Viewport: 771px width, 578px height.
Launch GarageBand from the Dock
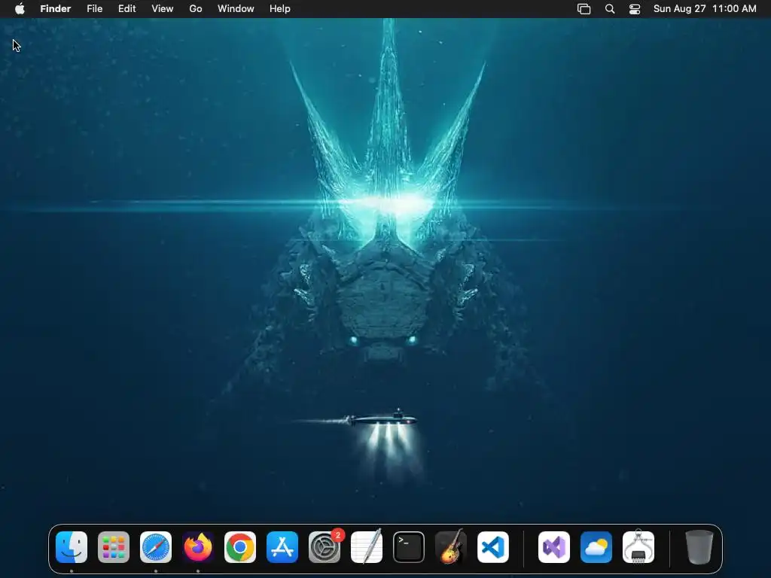[x=451, y=547]
